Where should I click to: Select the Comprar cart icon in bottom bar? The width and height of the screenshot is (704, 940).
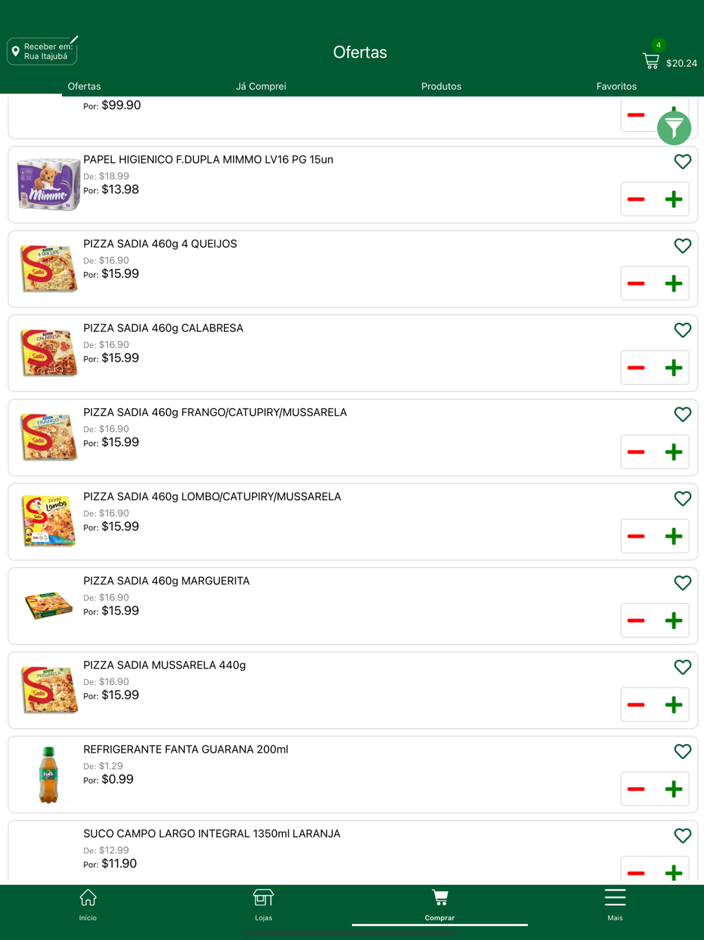point(440,905)
